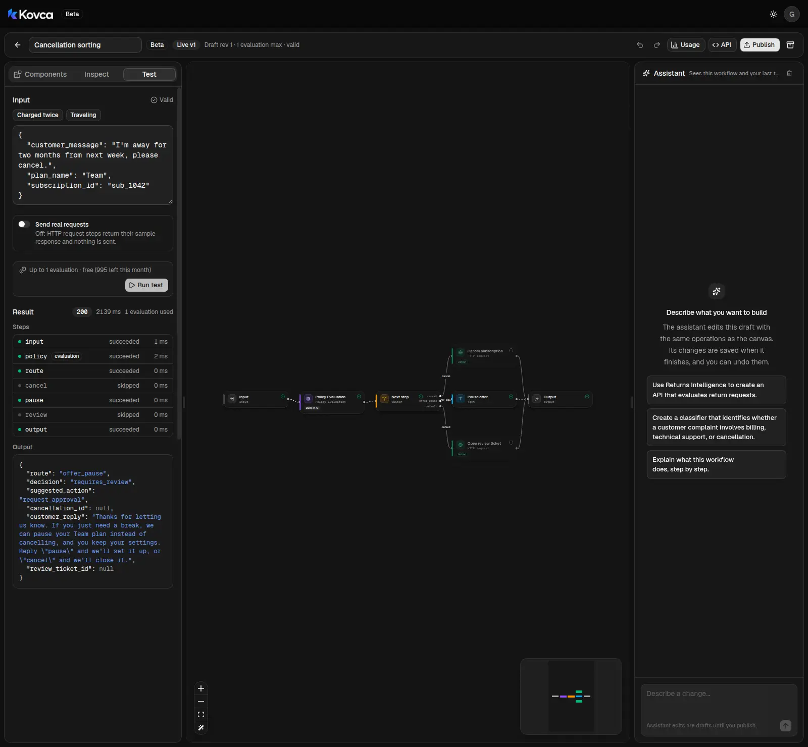Expand the pause step result row
The height and width of the screenshot is (747, 808).
[93, 400]
